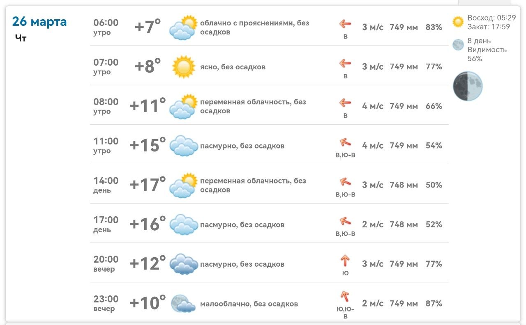Click the 748 мм pressure at 17:00
526x325 pixels.
pos(404,224)
